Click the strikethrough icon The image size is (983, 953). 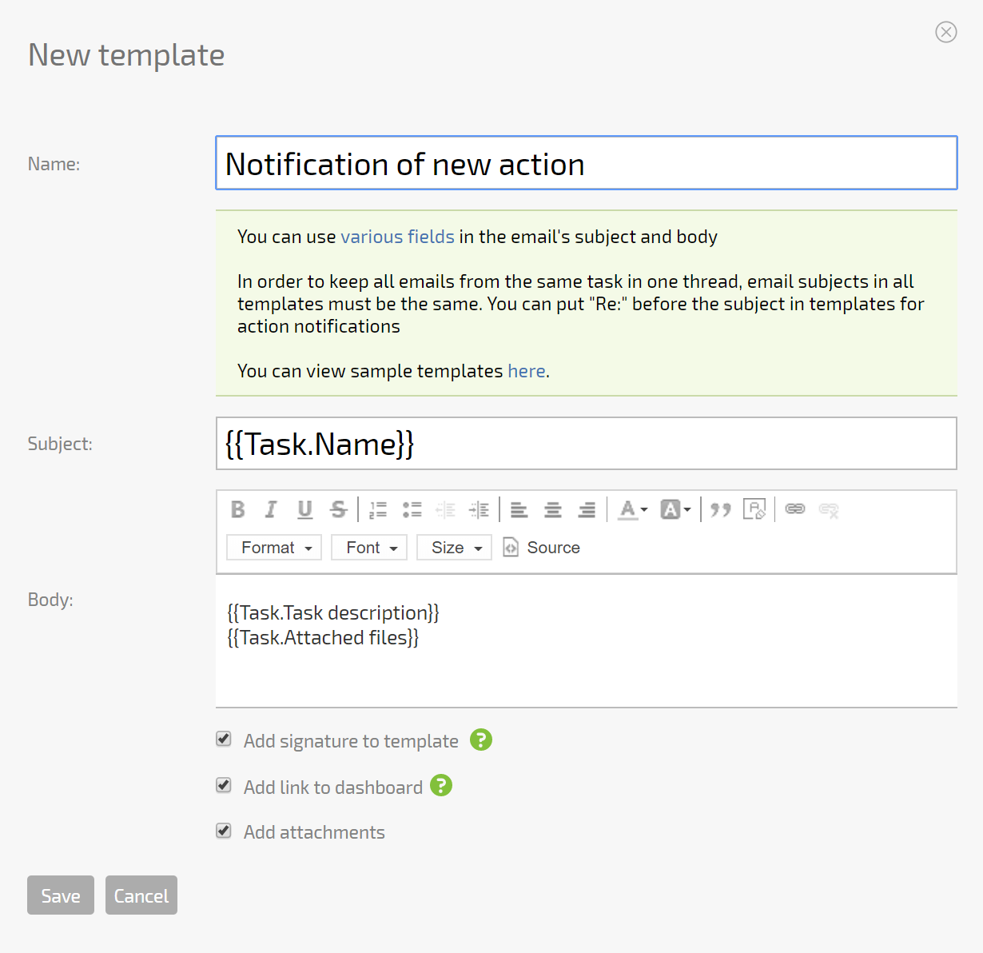338,509
